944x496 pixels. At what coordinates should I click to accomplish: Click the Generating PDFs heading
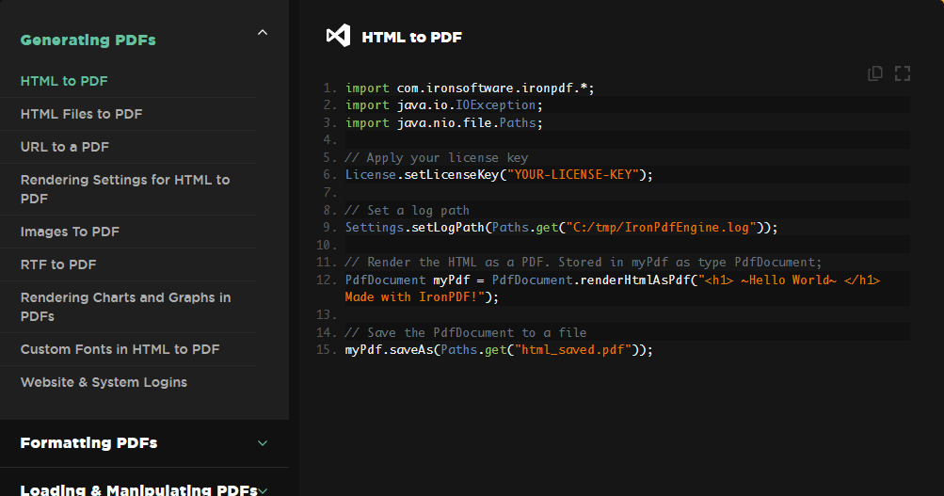[88, 40]
